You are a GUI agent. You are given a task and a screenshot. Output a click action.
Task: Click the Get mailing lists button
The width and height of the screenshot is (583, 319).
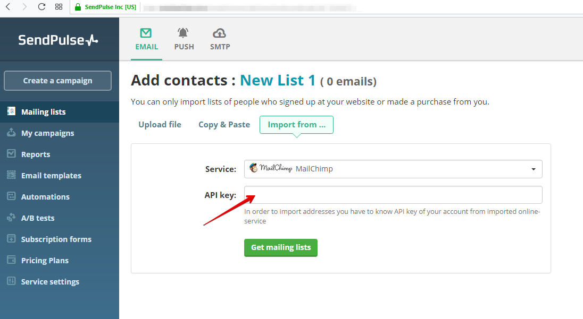[281, 247]
